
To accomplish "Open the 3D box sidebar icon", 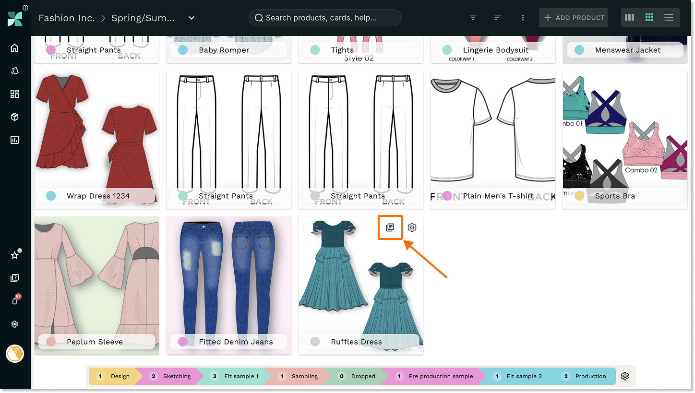I will (15, 117).
